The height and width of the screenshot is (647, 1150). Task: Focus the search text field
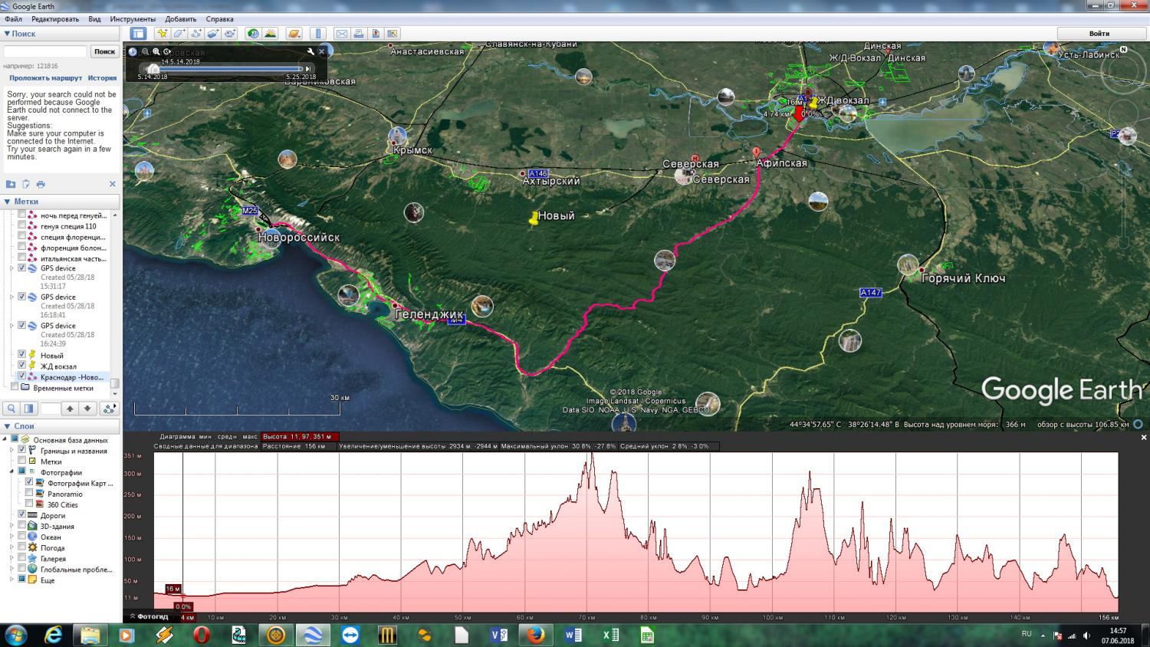pos(45,51)
